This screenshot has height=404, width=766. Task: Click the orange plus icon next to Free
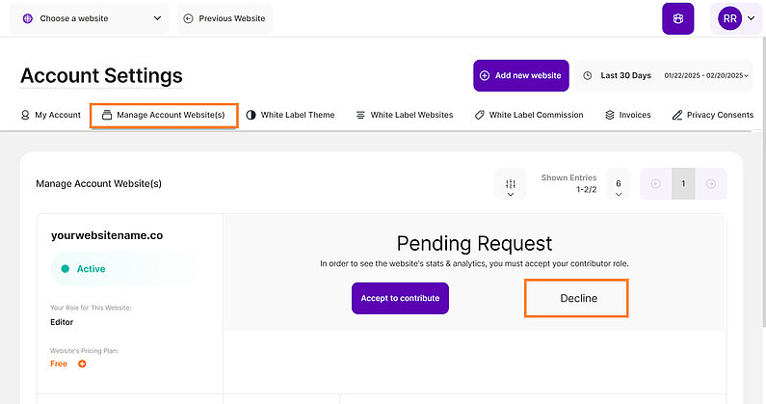[x=82, y=364]
